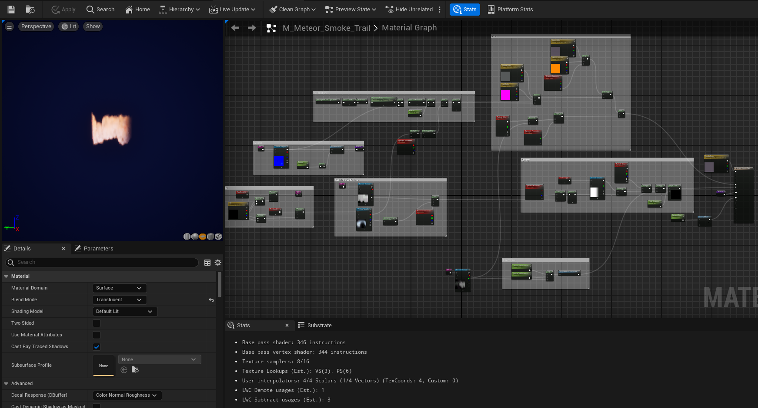Enable the Two Sided checkbox

97,323
